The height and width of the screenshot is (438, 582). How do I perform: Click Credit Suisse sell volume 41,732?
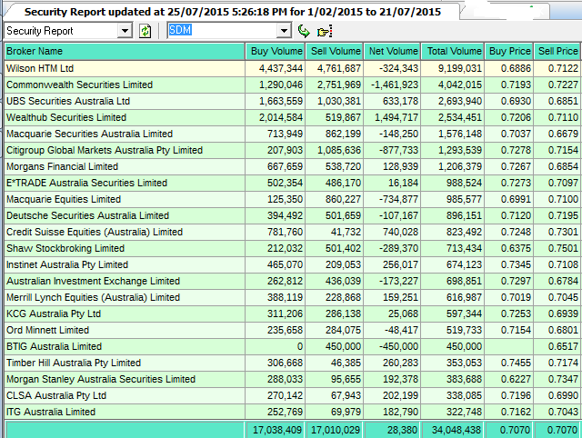tap(346, 232)
